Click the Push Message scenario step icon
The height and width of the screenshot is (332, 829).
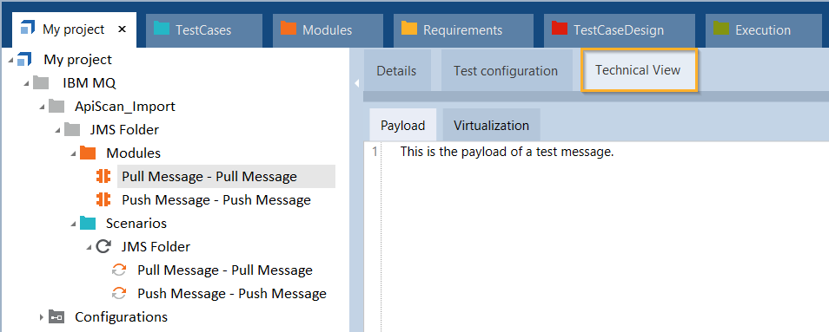point(119,294)
